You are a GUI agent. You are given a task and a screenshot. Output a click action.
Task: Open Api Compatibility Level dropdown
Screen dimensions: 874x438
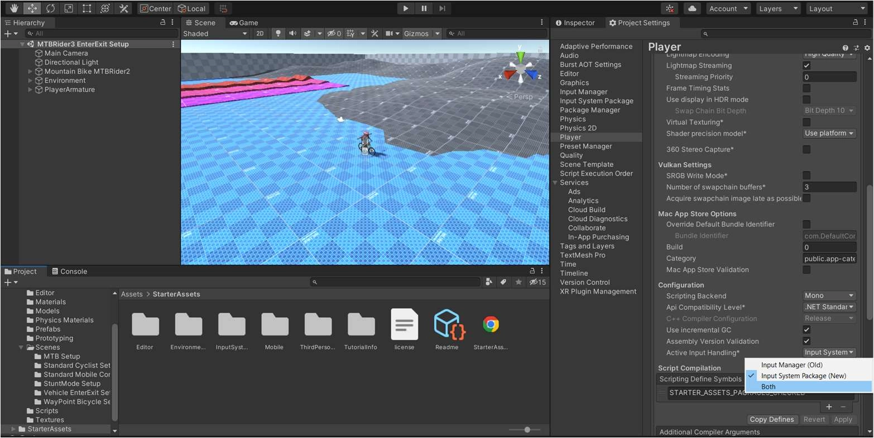click(x=829, y=307)
